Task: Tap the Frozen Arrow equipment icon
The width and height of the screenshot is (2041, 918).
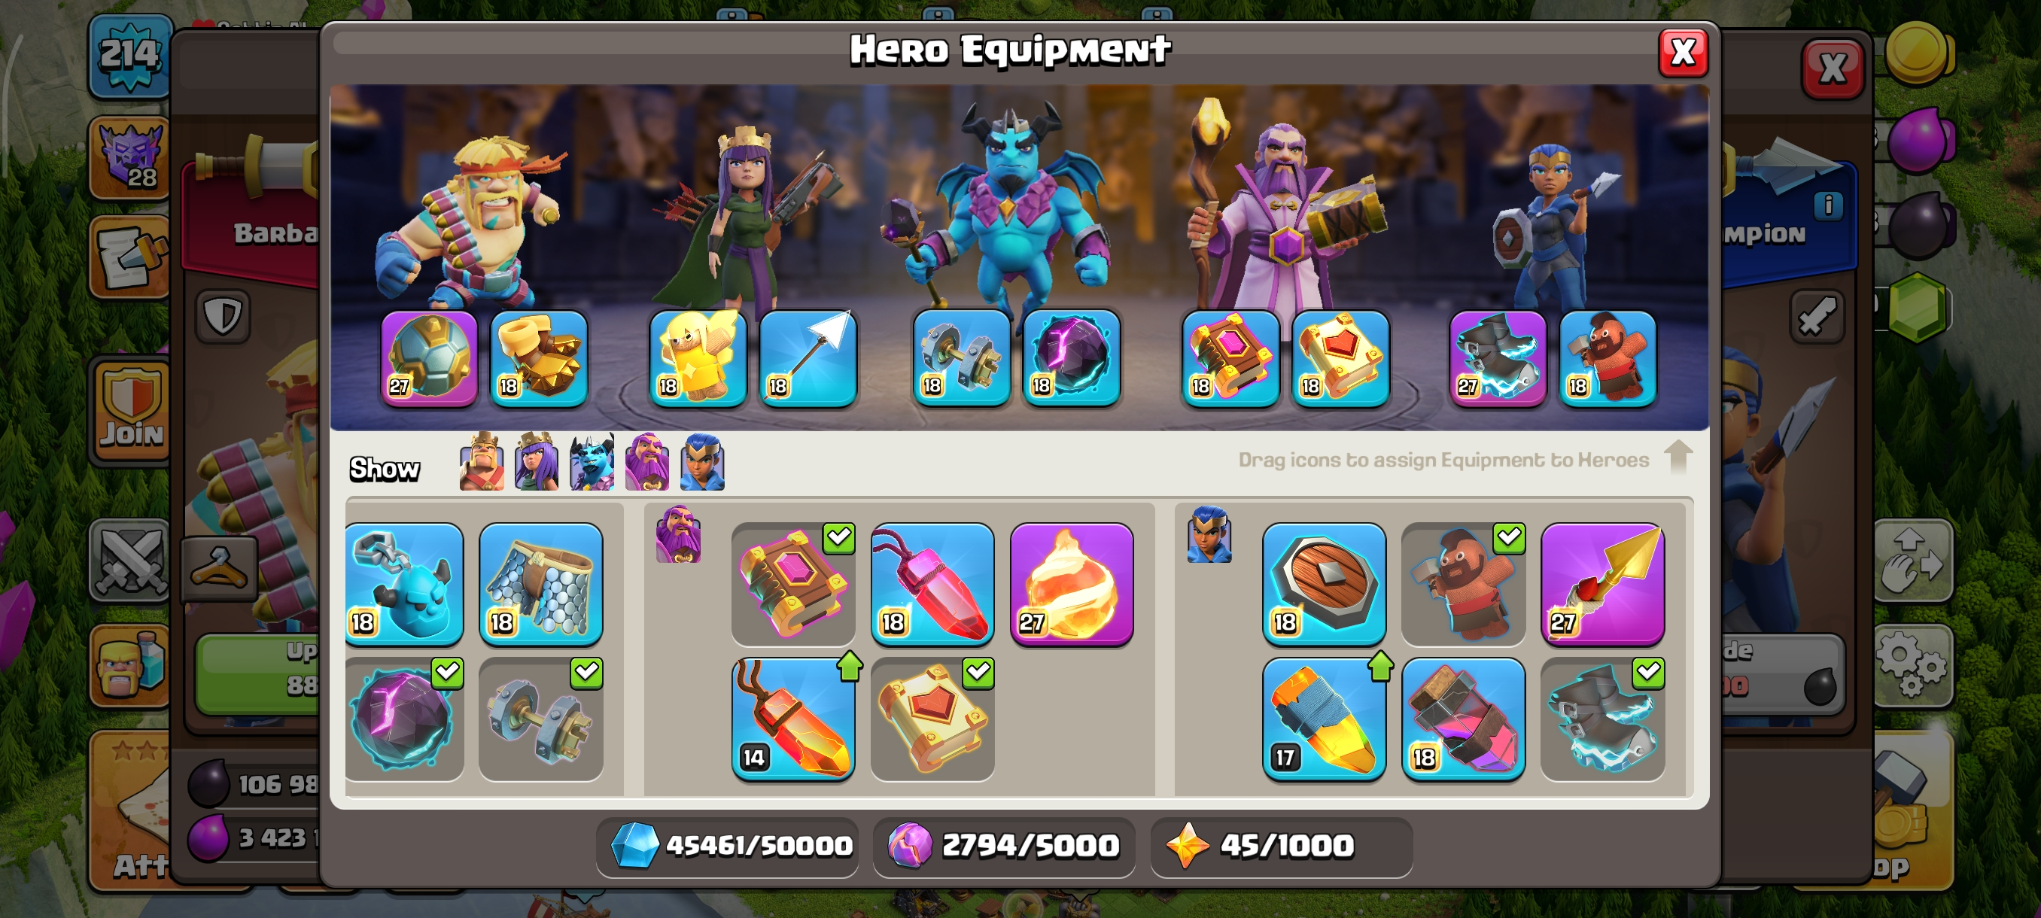Action: pos(808,358)
